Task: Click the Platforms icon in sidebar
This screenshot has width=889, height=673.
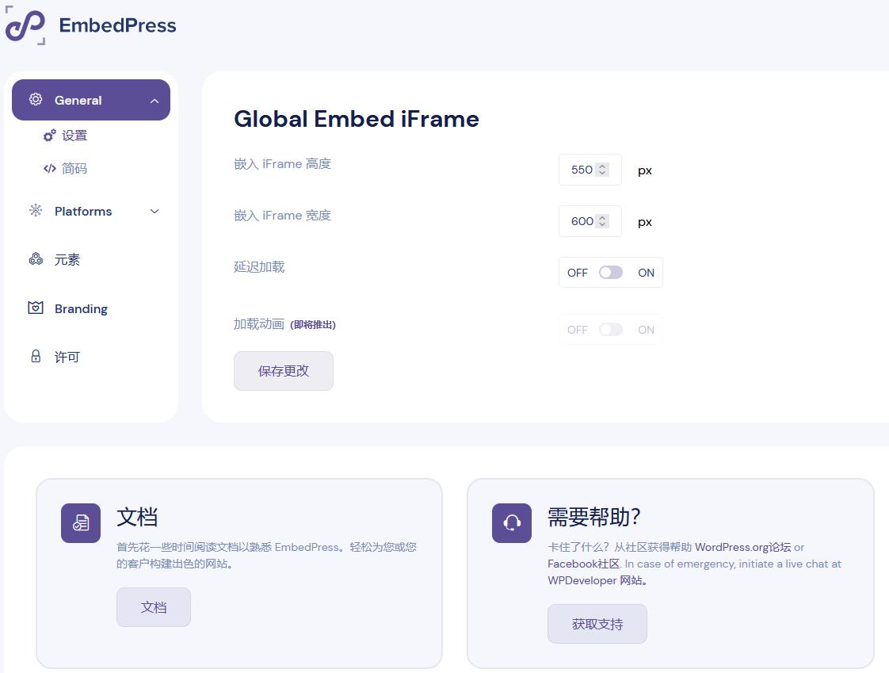Action: pyautogui.click(x=36, y=211)
